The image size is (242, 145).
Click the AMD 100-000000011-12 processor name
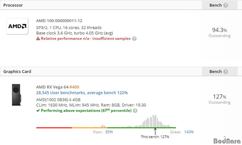coord(59,21)
